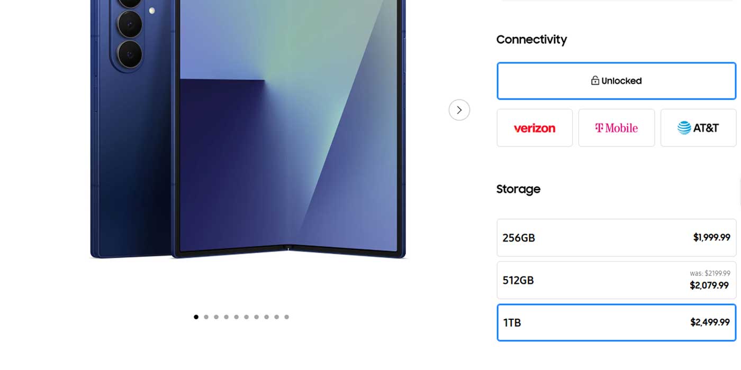Jump to the first carousel dot
Viewport: 741px width, 370px height.
(x=196, y=317)
